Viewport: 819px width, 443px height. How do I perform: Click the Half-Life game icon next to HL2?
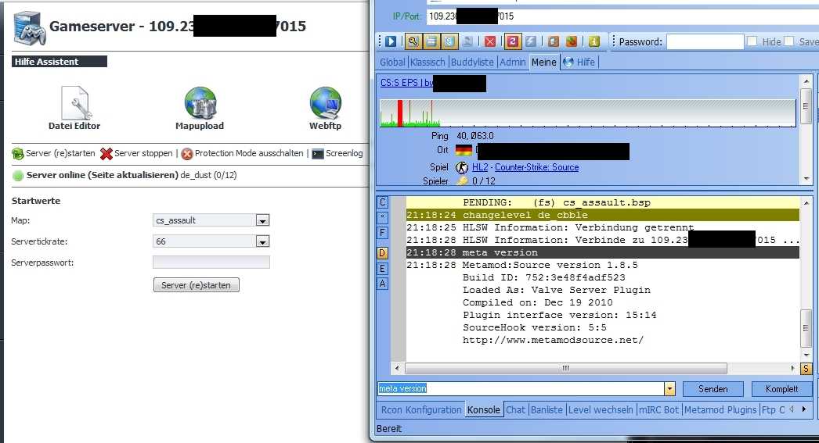(462, 167)
